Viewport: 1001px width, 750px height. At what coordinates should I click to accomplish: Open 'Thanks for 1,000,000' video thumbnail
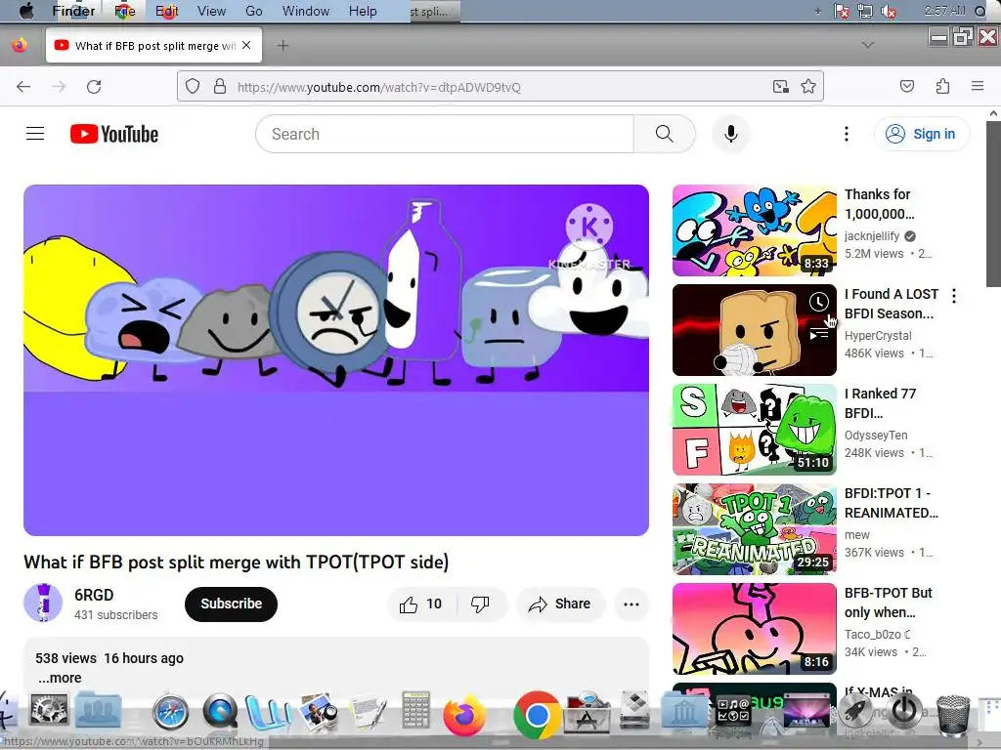(x=755, y=230)
